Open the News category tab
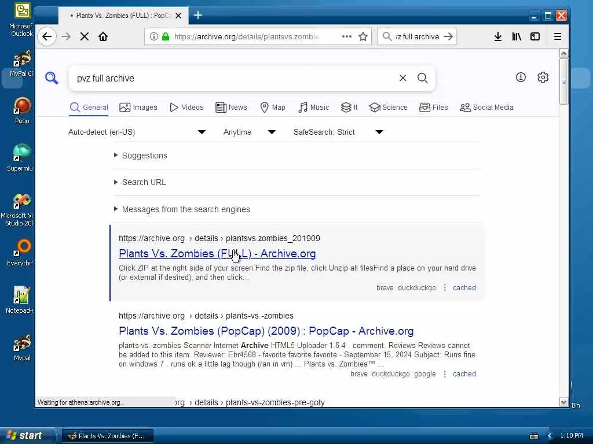 (231, 107)
